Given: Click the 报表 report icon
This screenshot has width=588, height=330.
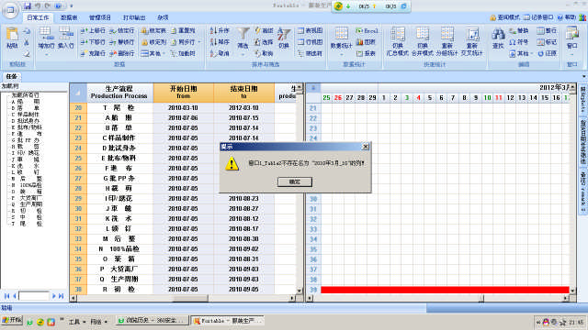Looking at the screenshot, I should [359, 53].
